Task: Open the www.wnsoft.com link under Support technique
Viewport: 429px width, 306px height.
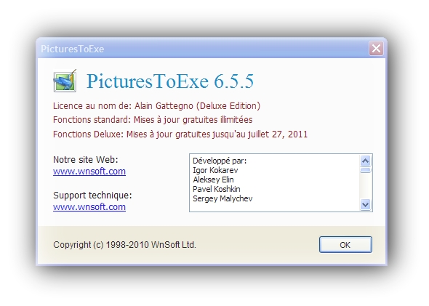Action: [89, 207]
